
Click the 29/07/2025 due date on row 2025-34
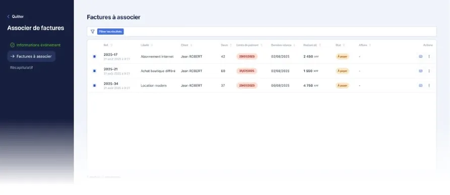(x=247, y=86)
